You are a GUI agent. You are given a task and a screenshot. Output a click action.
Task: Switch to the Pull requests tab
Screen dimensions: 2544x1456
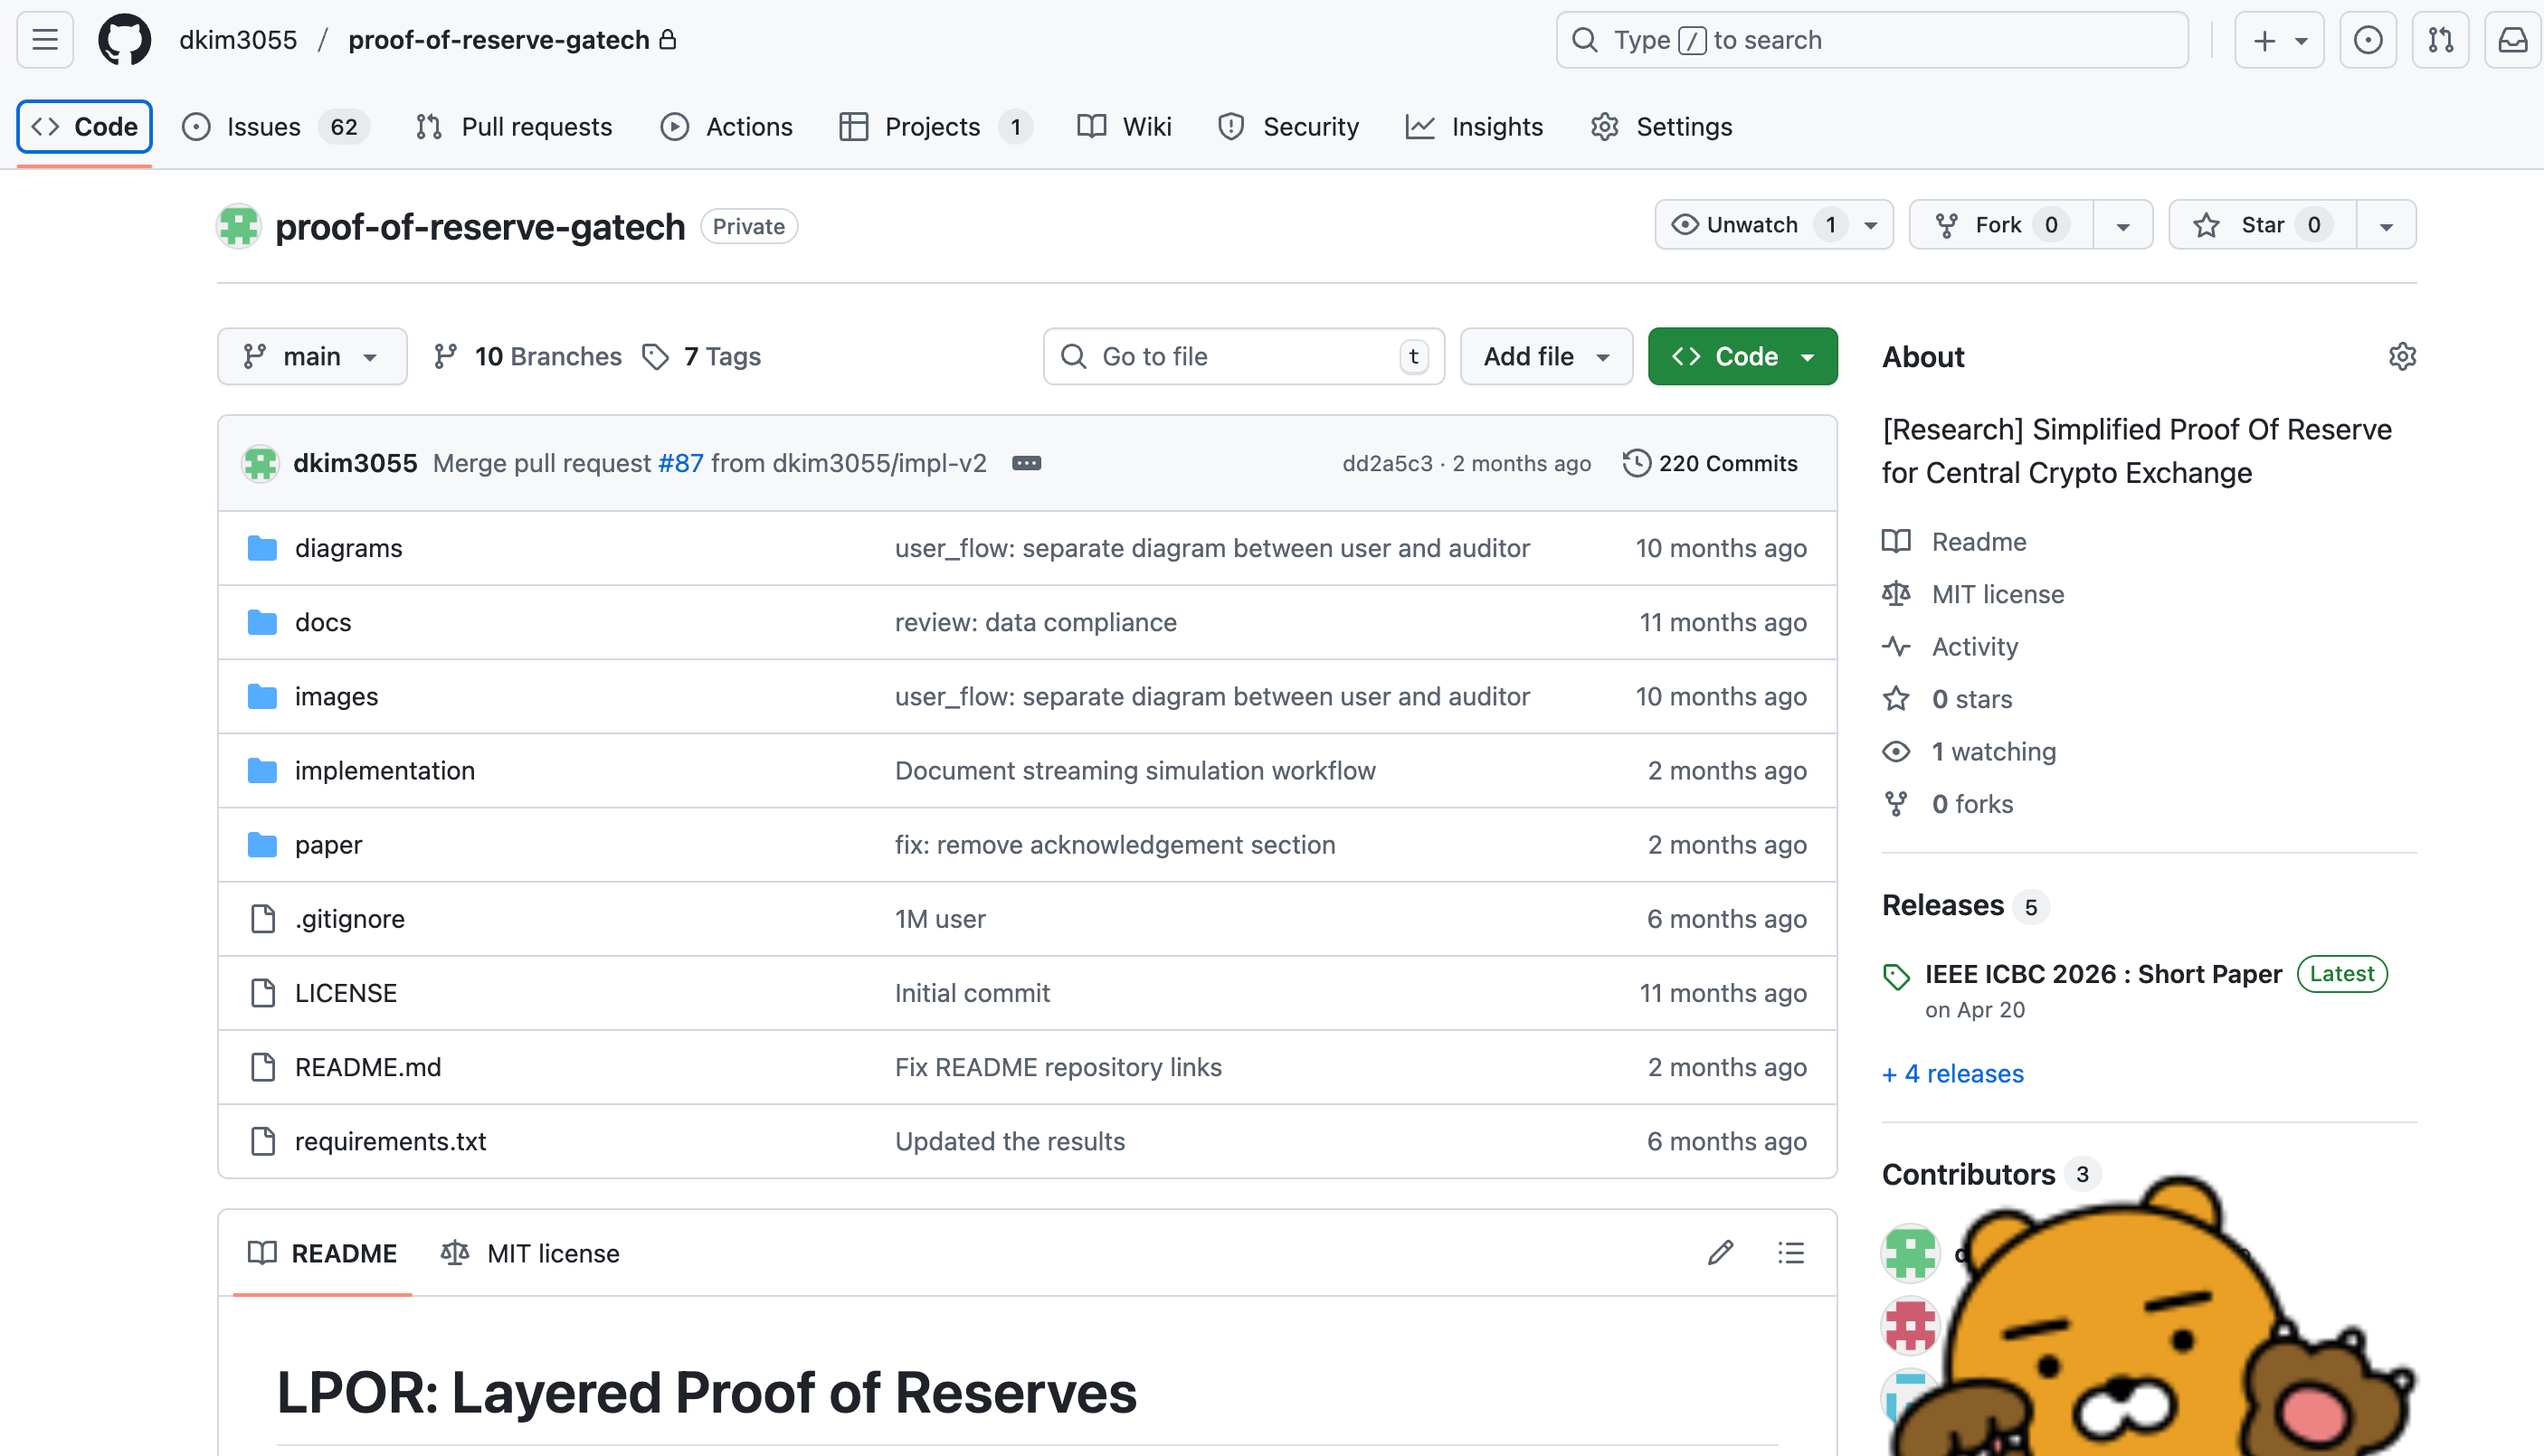pos(514,127)
